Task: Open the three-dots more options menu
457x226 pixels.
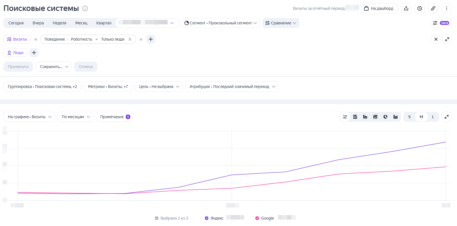Action: [447, 8]
